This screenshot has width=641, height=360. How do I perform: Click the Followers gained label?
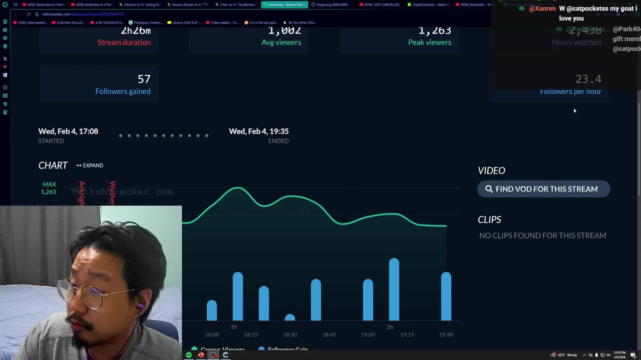coord(123,91)
